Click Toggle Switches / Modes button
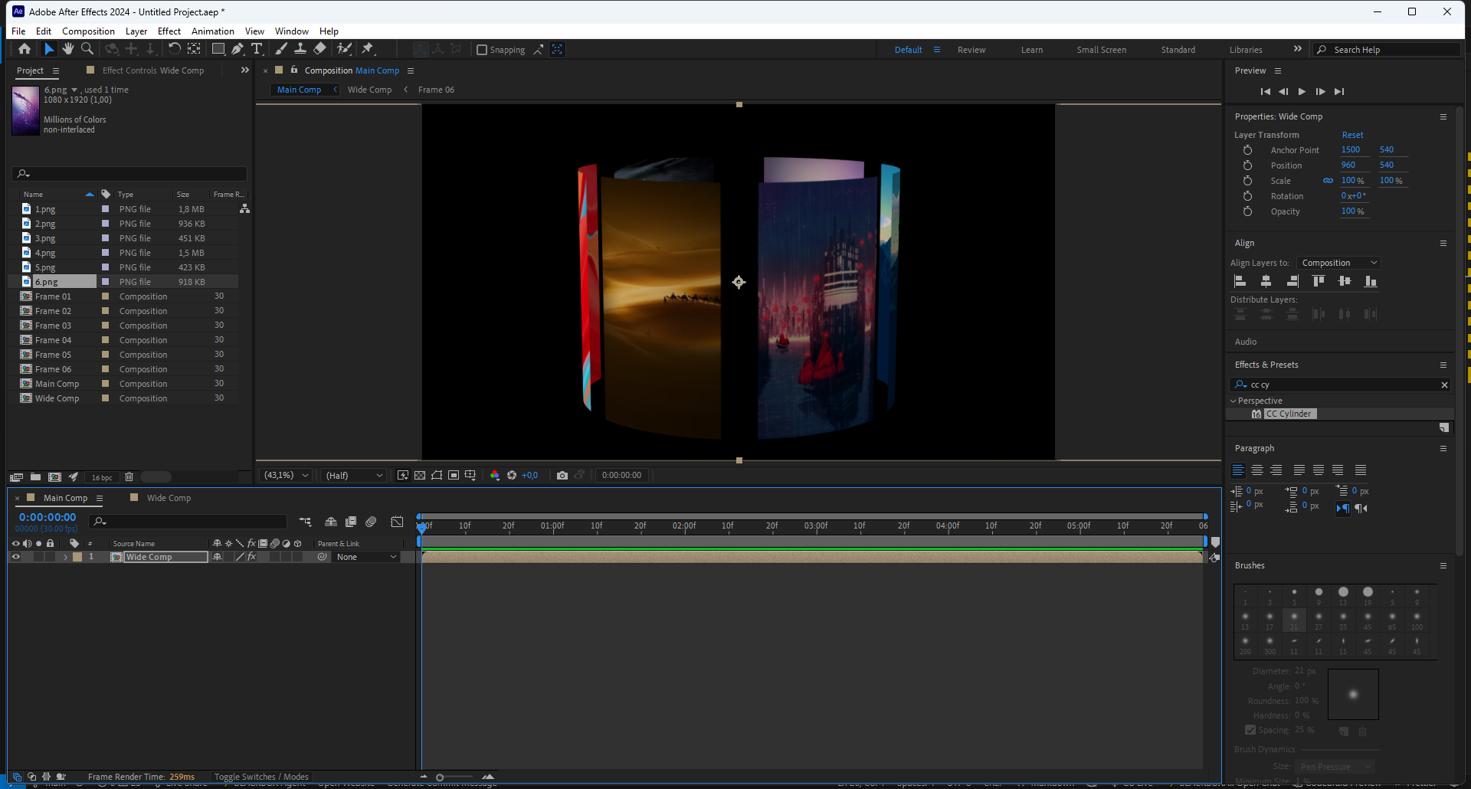1471x789 pixels. [261, 777]
